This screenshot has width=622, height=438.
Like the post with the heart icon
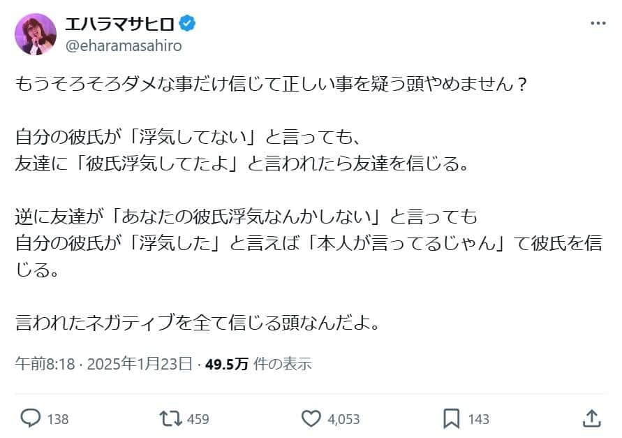pyautogui.click(x=311, y=418)
